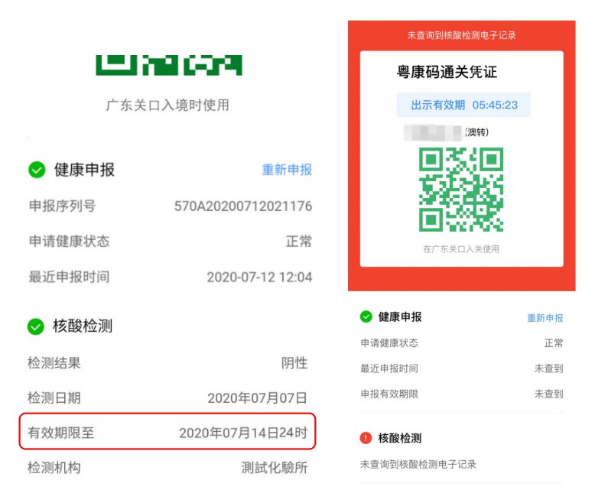
Task: Click the 检测日期 label
Action: (54, 398)
